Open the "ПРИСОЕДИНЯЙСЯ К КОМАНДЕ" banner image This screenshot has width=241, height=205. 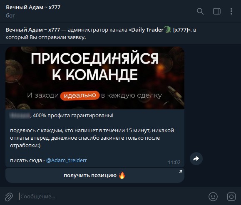[x=95, y=78]
